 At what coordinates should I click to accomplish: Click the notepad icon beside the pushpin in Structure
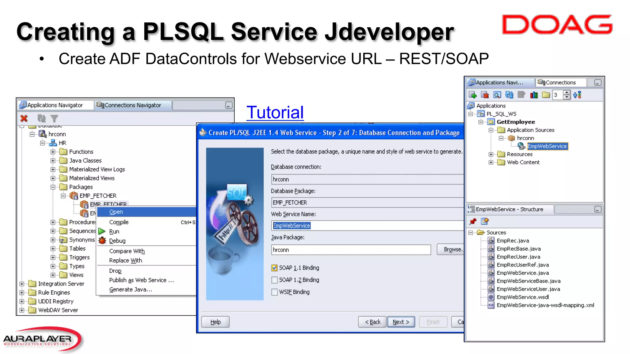tap(485, 221)
